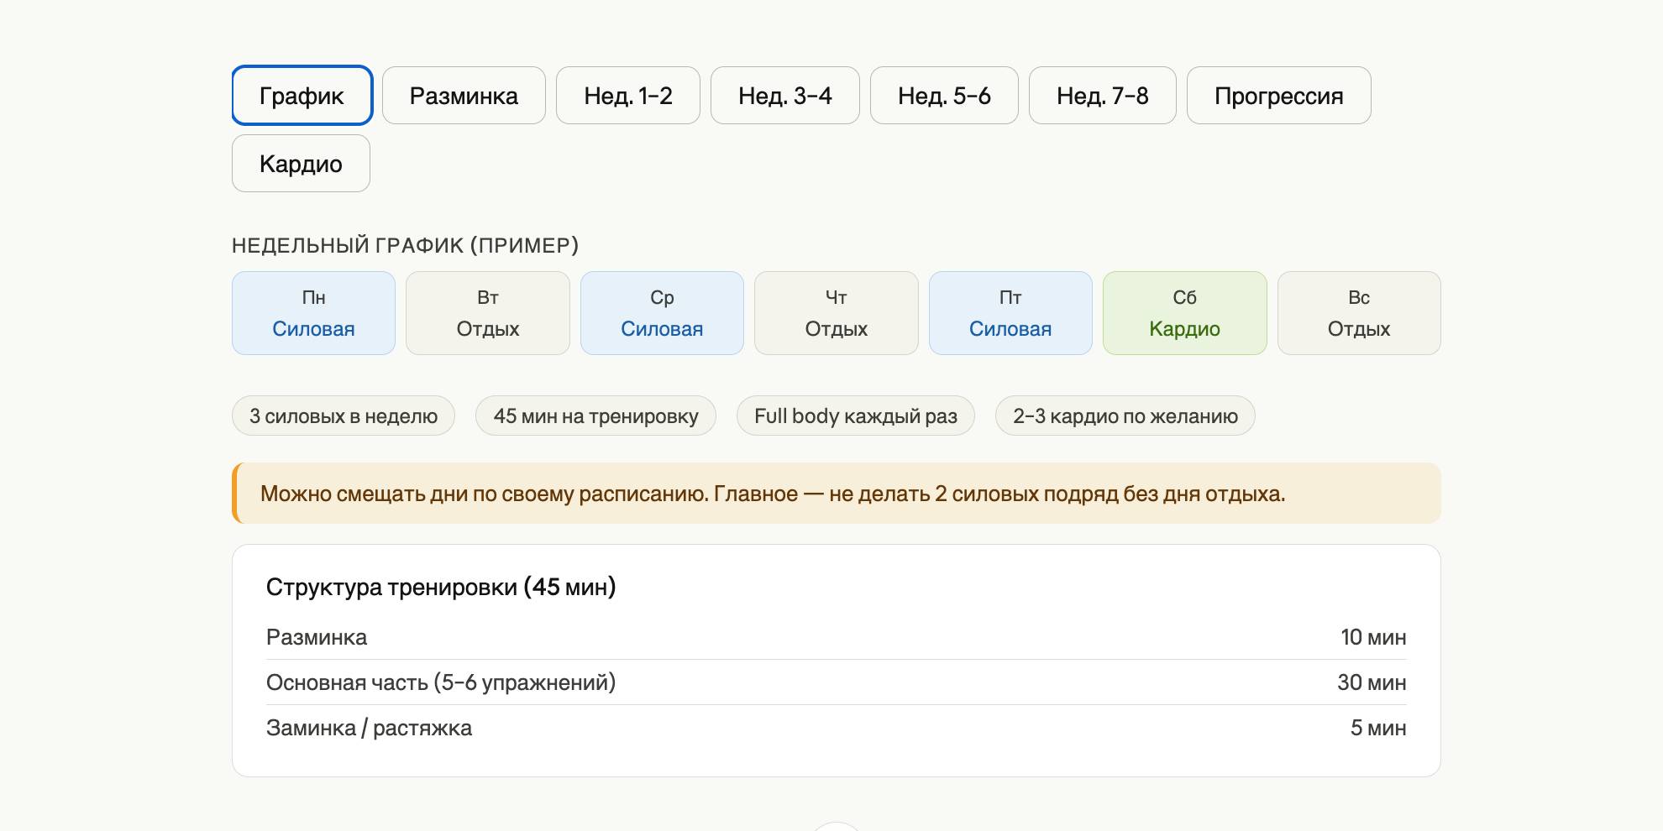
Task: Switch to the Разминка tab
Action: tap(464, 96)
